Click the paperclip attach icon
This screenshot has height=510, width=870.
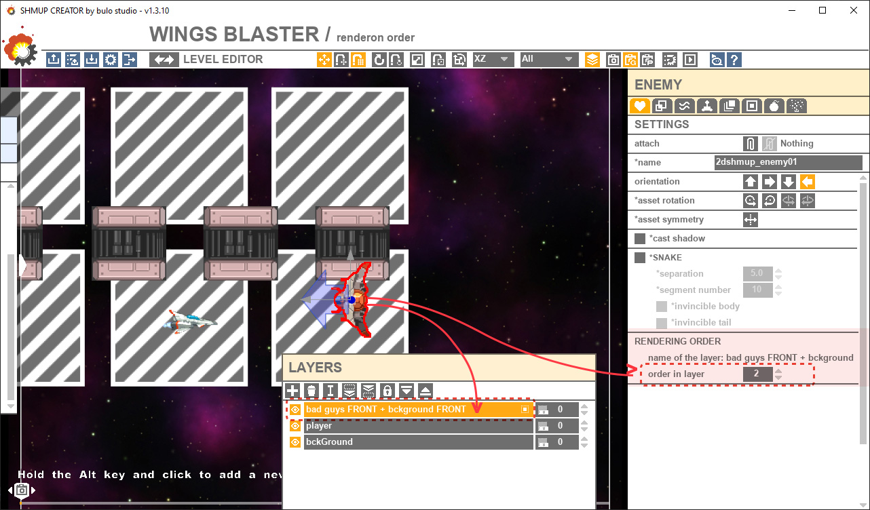point(750,144)
